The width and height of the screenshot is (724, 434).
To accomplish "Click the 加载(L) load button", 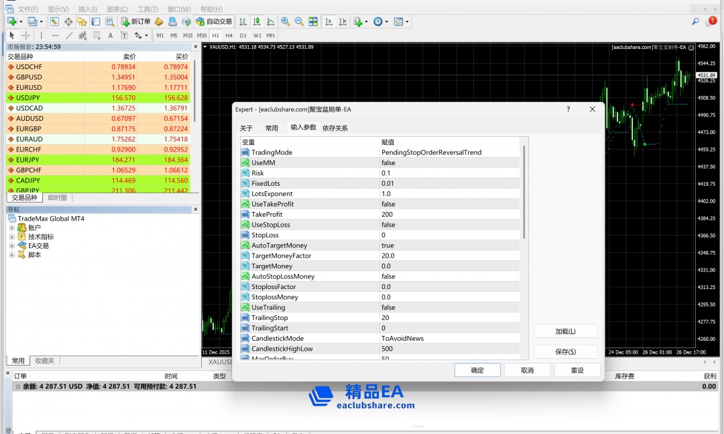I will coord(565,331).
